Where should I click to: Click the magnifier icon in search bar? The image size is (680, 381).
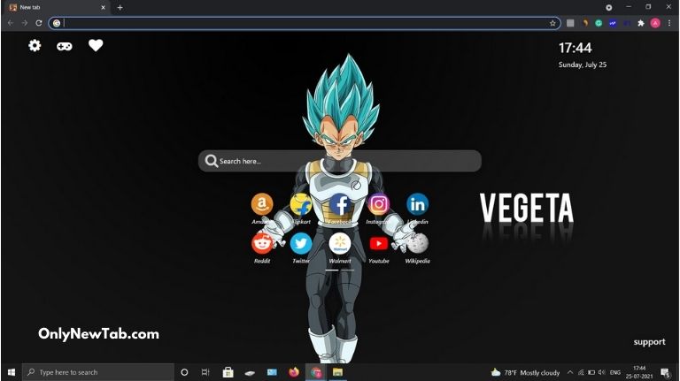[212, 161]
